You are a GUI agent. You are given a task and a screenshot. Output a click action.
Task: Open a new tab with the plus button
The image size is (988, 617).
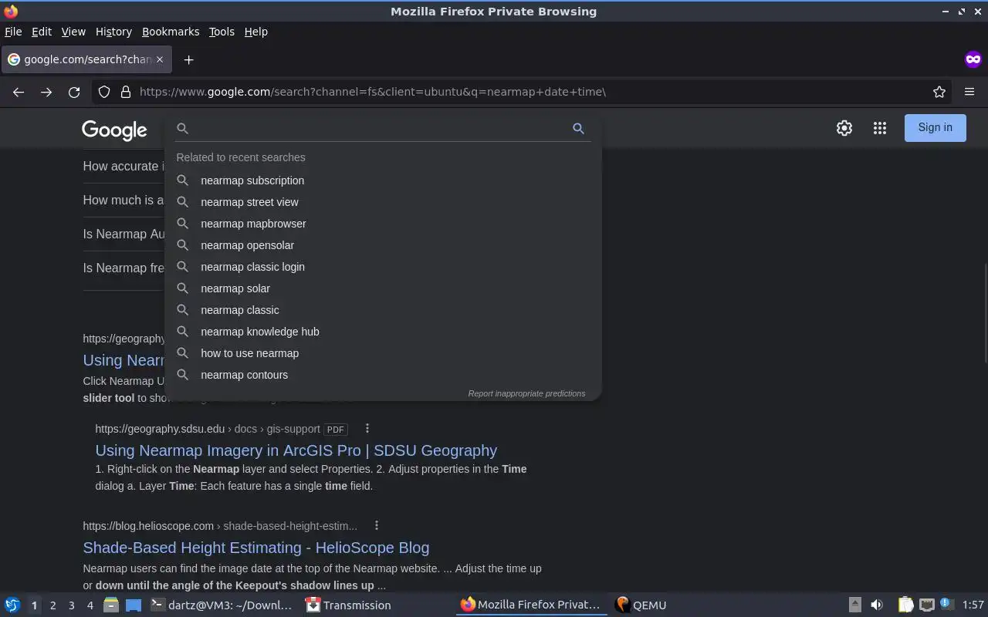pyautogui.click(x=188, y=59)
